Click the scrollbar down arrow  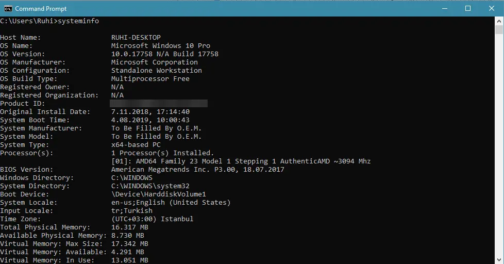click(x=499, y=260)
